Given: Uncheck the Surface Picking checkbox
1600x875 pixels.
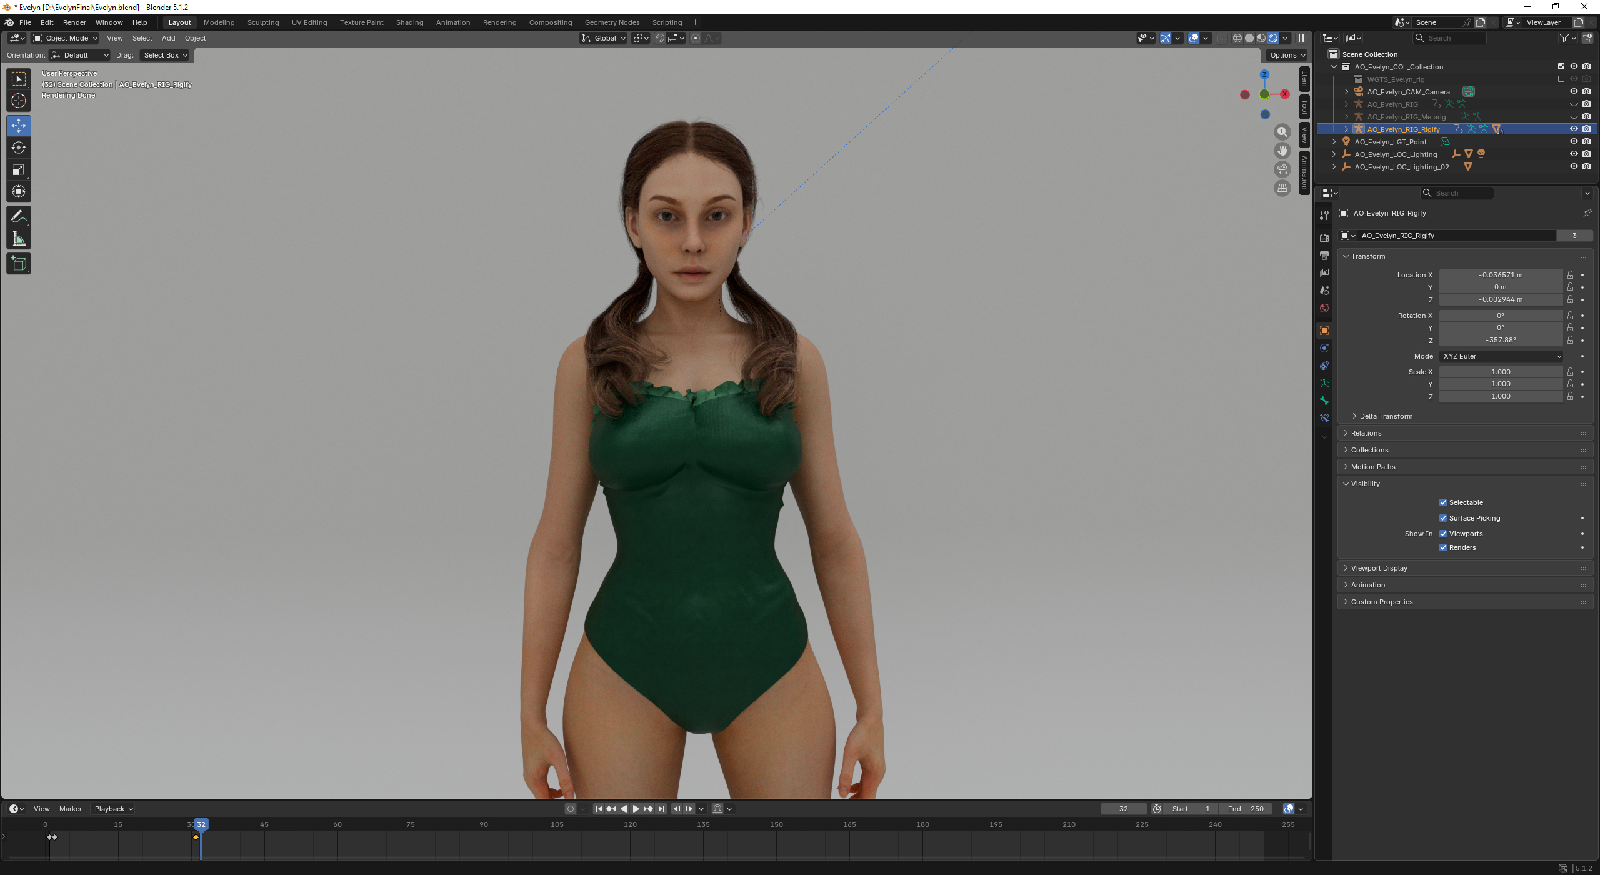Looking at the screenshot, I should 1443,518.
